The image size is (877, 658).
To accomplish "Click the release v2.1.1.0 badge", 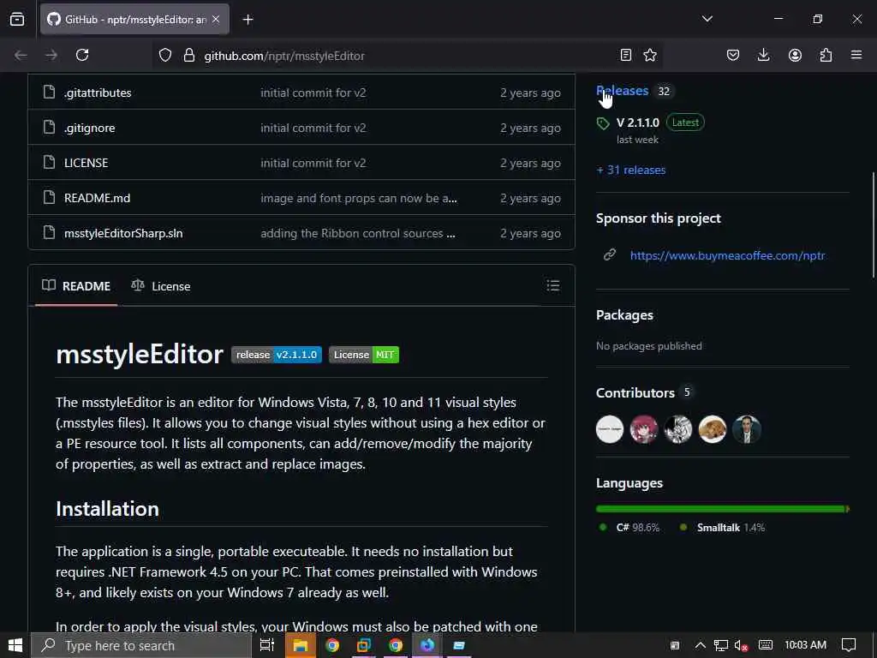I will pos(277,355).
